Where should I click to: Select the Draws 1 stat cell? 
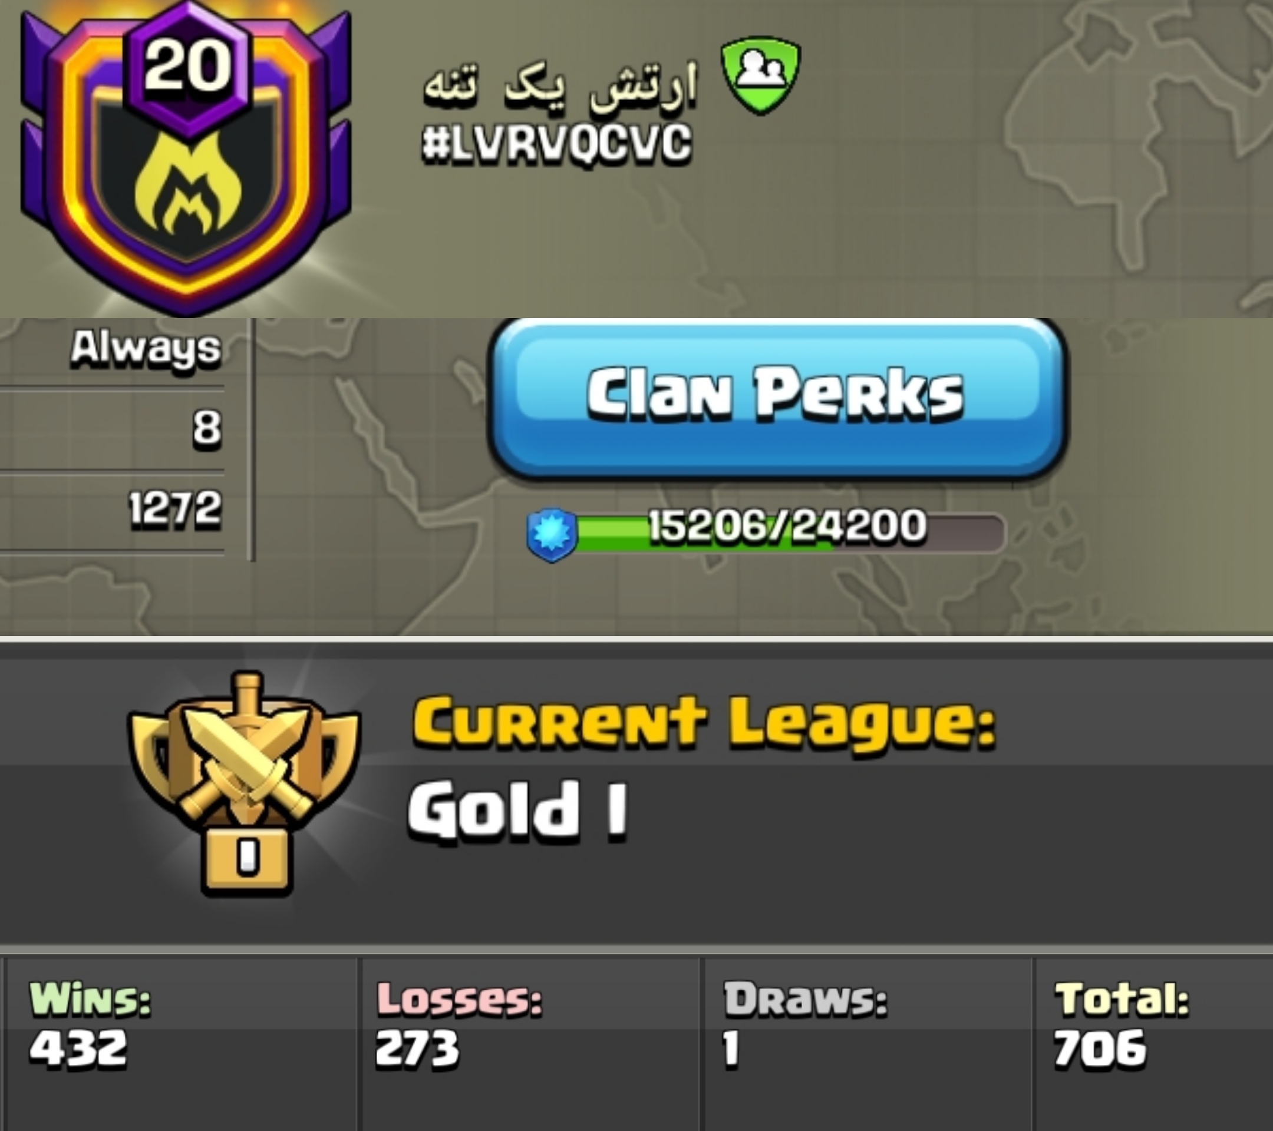(867, 1044)
